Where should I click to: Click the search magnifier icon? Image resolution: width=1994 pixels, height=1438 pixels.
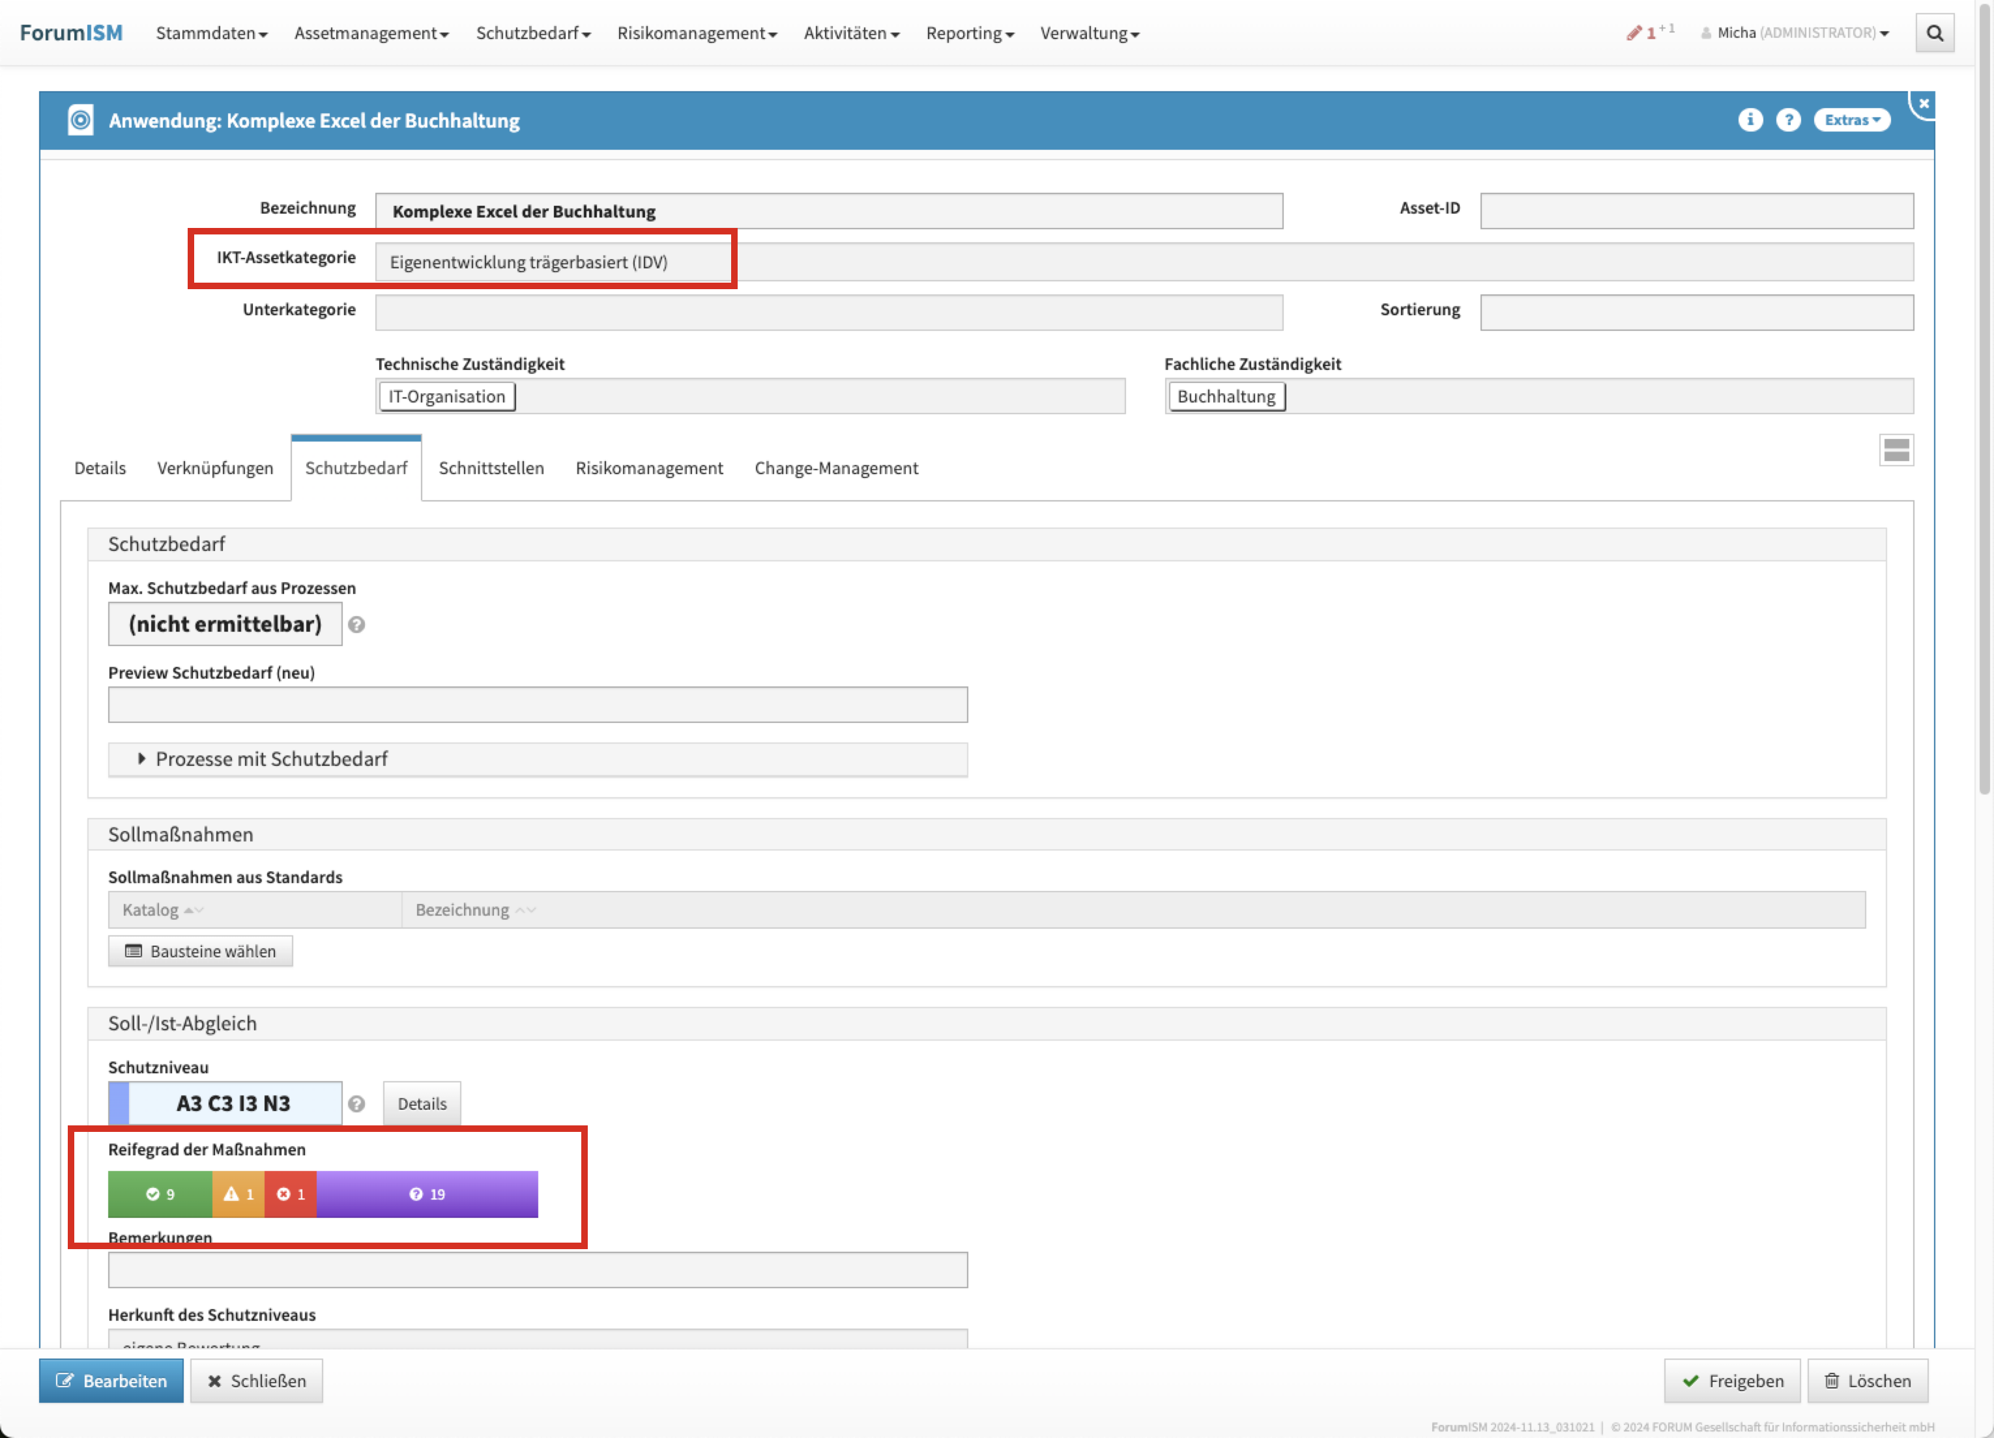(x=1934, y=33)
